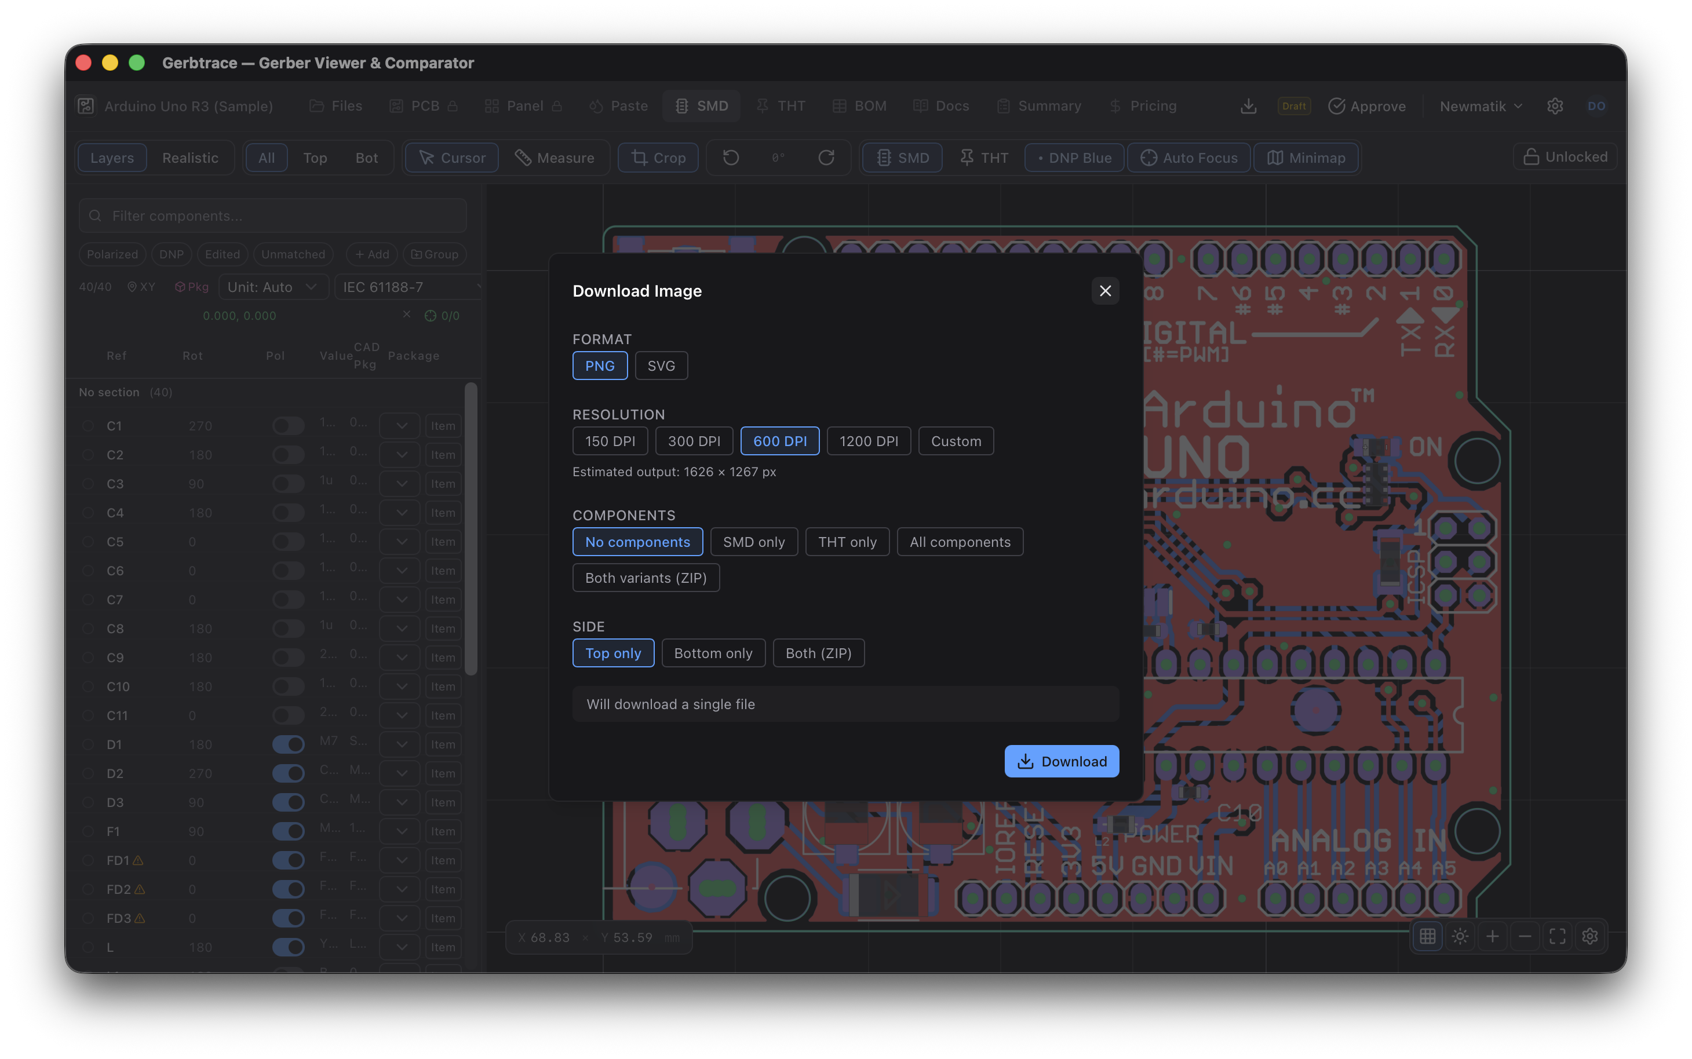This screenshot has height=1059, width=1692.
Task: Open canvas settings gear icon
Action: (x=1590, y=936)
